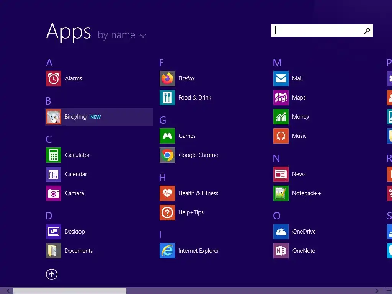Launch Firefox from its icon
The image size is (392, 294).
pyautogui.click(x=167, y=78)
